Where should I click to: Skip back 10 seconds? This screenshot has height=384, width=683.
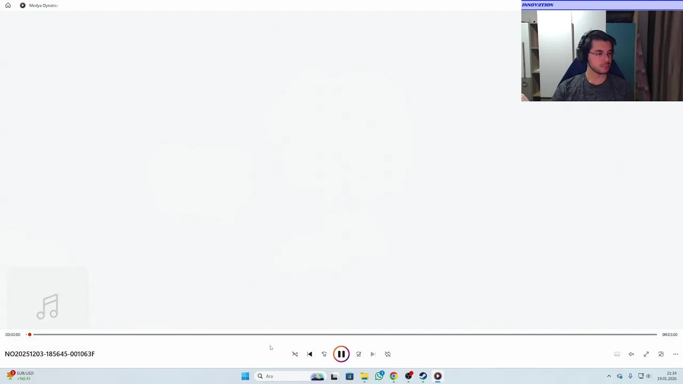point(324,354)
